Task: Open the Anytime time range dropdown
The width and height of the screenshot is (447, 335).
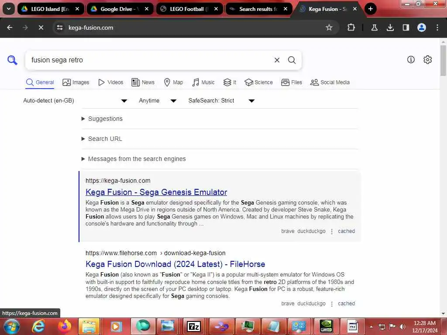Action: tap(158, 101)
